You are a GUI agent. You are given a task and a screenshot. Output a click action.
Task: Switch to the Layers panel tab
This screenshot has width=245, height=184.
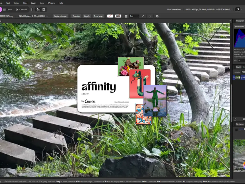click(238, 67)
